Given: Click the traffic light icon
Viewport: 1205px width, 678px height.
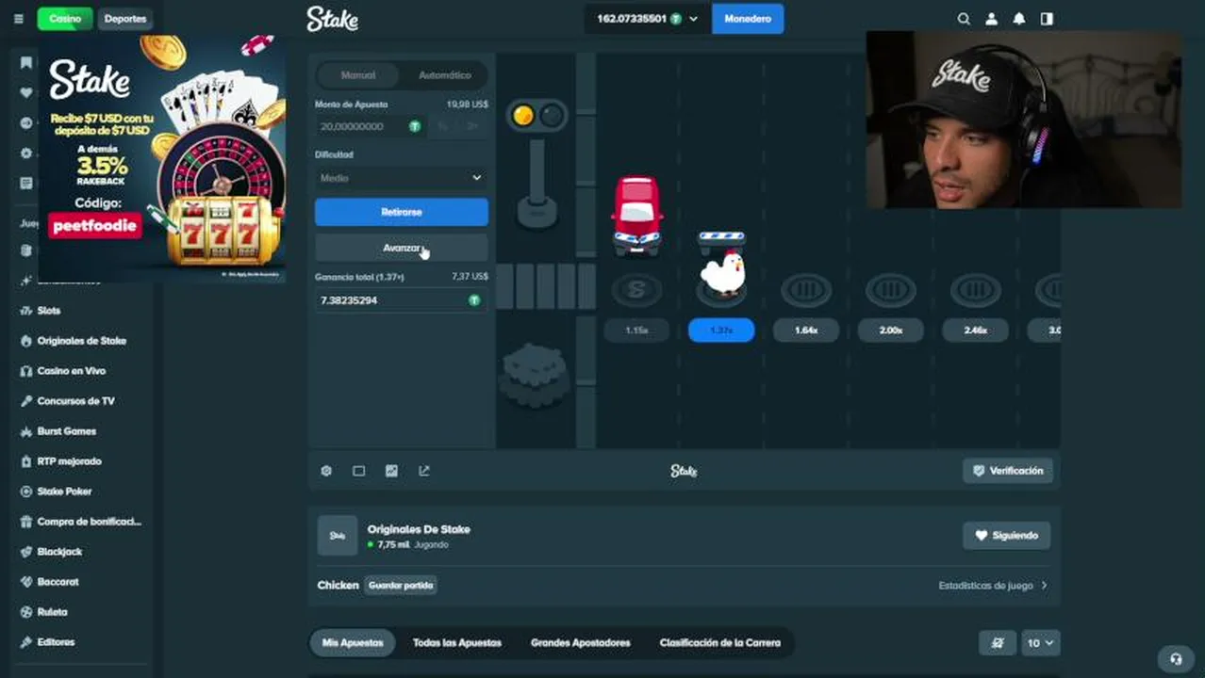Looking at the screenshot, I should tap(536, 116).
